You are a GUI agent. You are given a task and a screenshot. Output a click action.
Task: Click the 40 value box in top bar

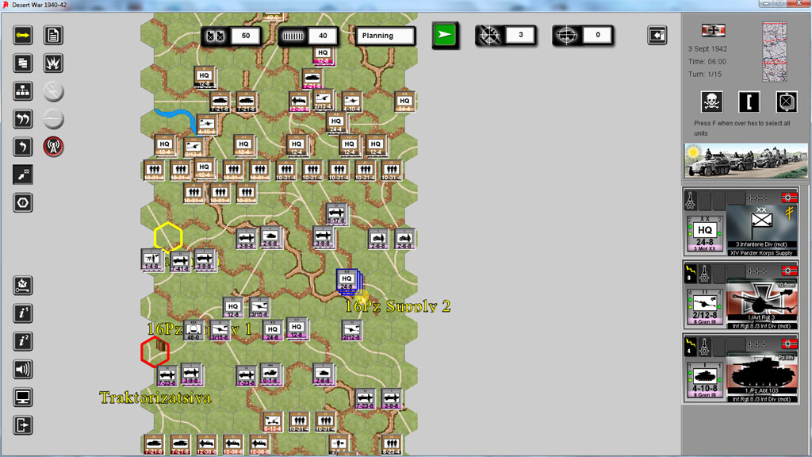coord(323,36)
